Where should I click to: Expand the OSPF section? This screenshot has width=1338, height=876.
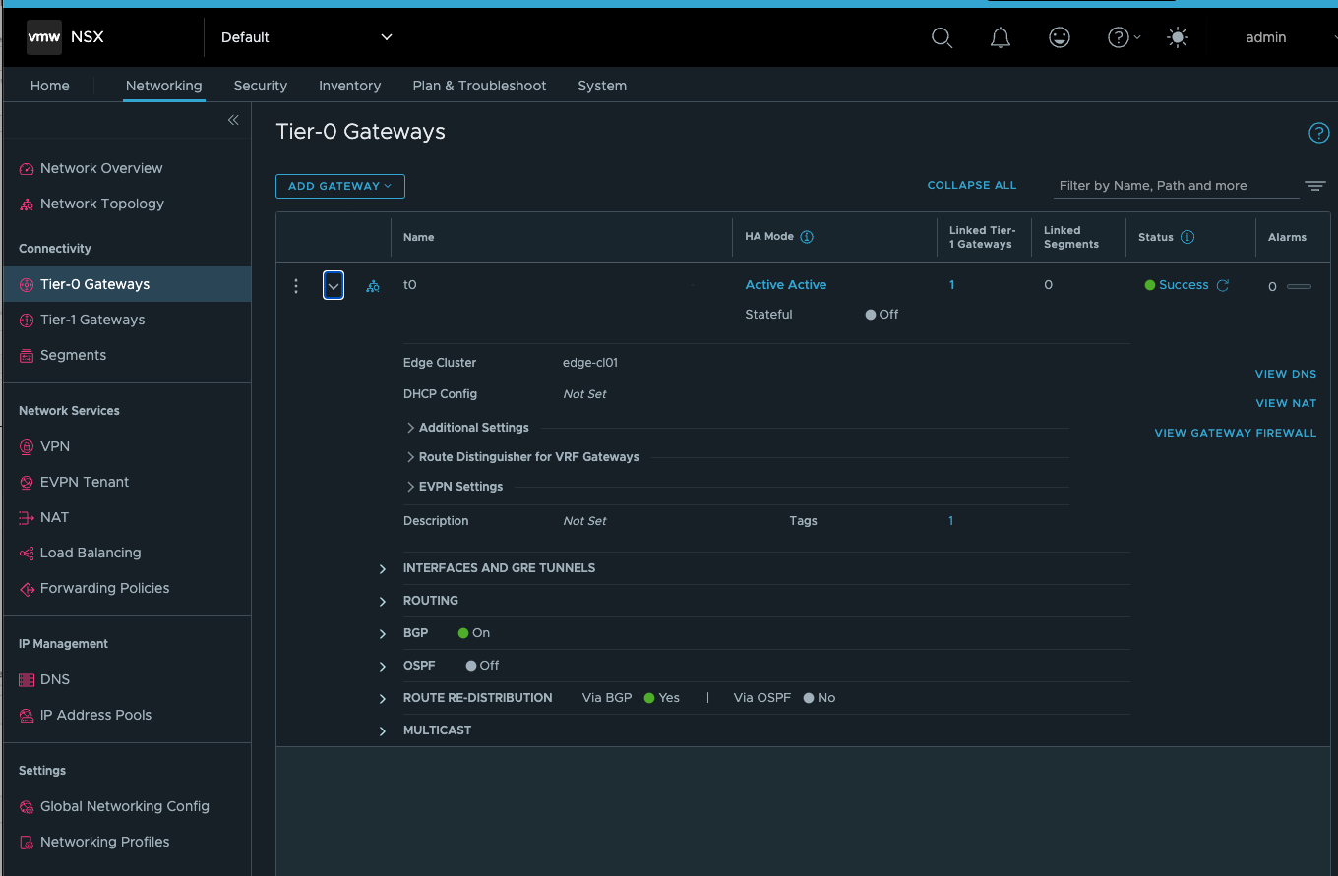(x=383, y=667)
